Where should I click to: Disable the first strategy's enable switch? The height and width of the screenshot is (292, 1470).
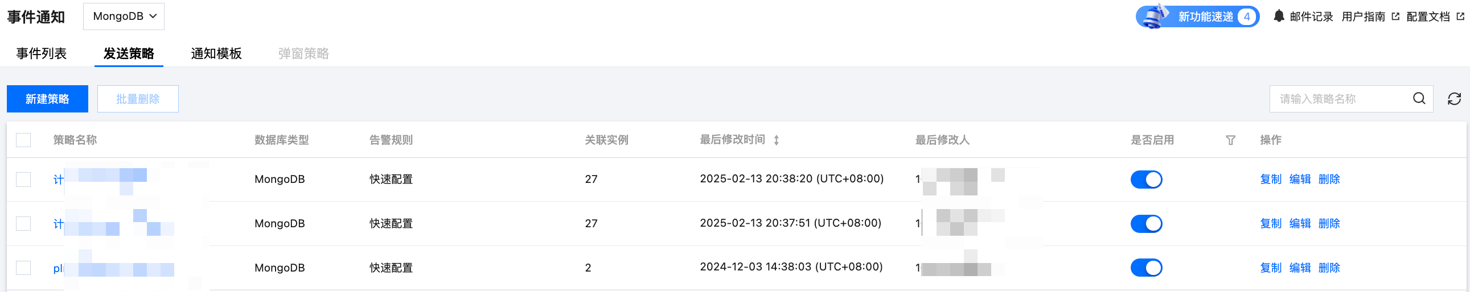click(1146, 180)
